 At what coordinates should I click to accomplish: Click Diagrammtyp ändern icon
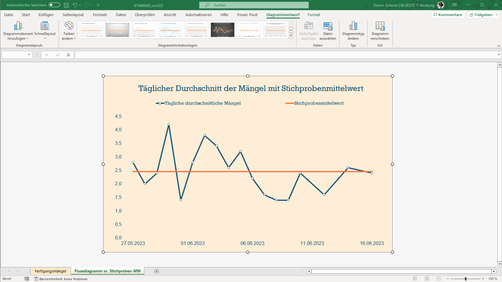(353, 26)
